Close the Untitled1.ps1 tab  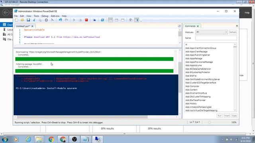32,26
